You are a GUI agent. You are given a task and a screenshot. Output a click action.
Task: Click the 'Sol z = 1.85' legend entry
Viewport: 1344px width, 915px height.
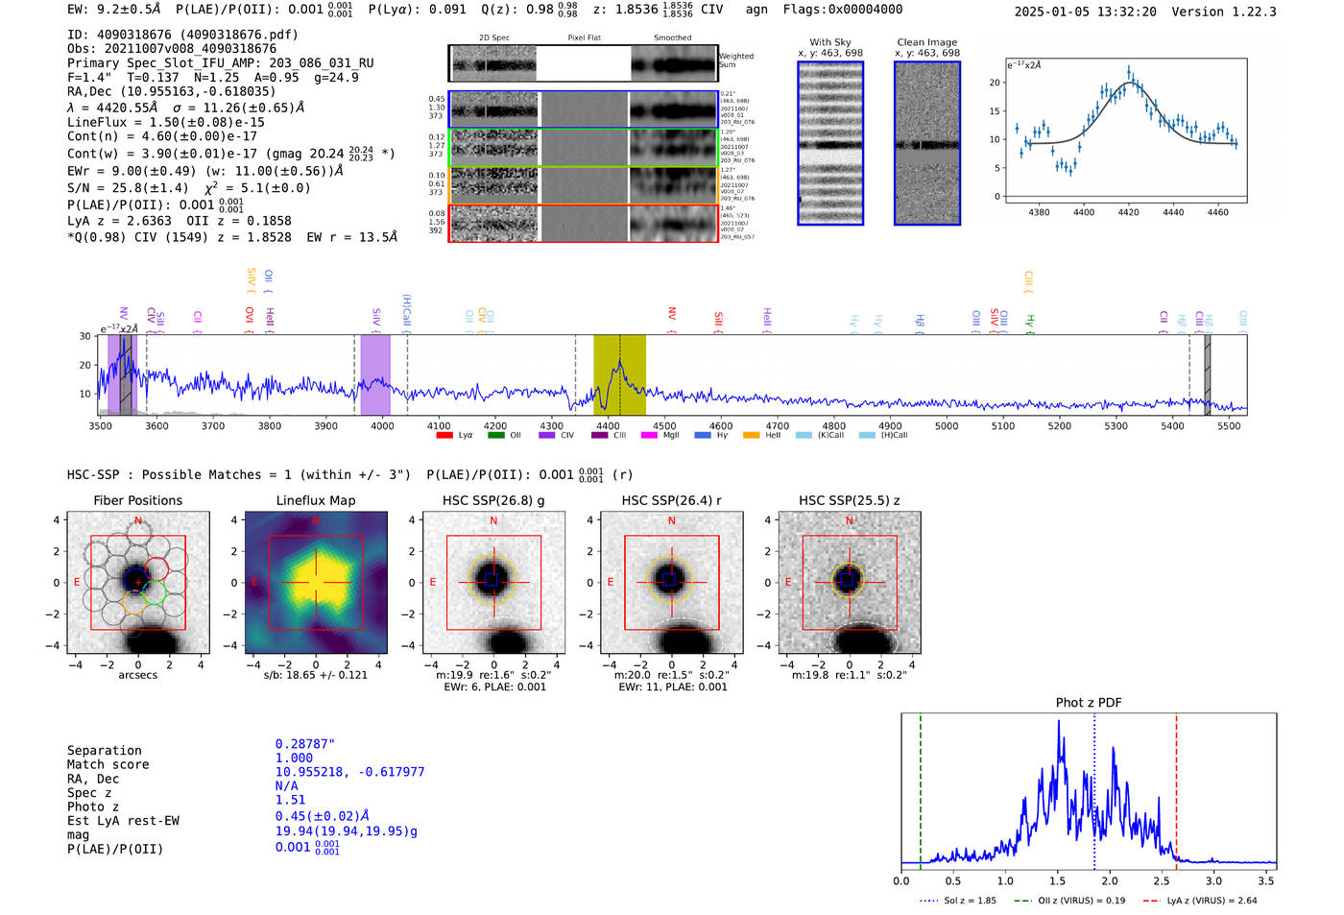[x=958, y=901]
